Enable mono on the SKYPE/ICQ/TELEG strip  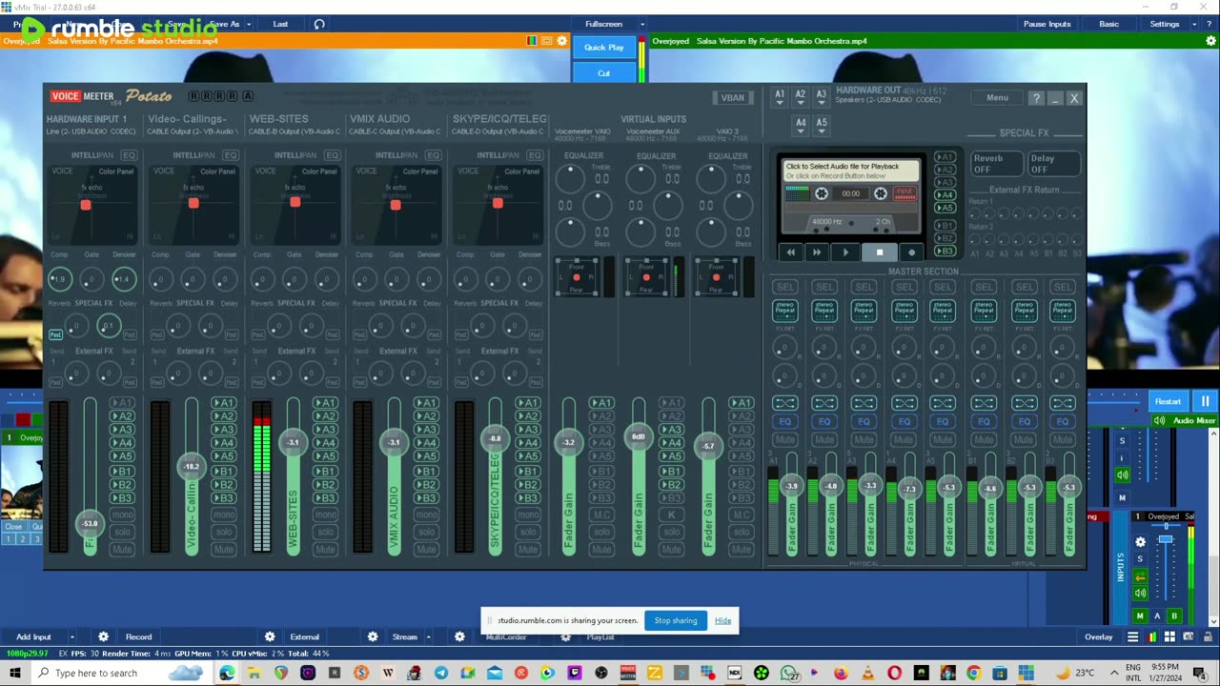528,514
